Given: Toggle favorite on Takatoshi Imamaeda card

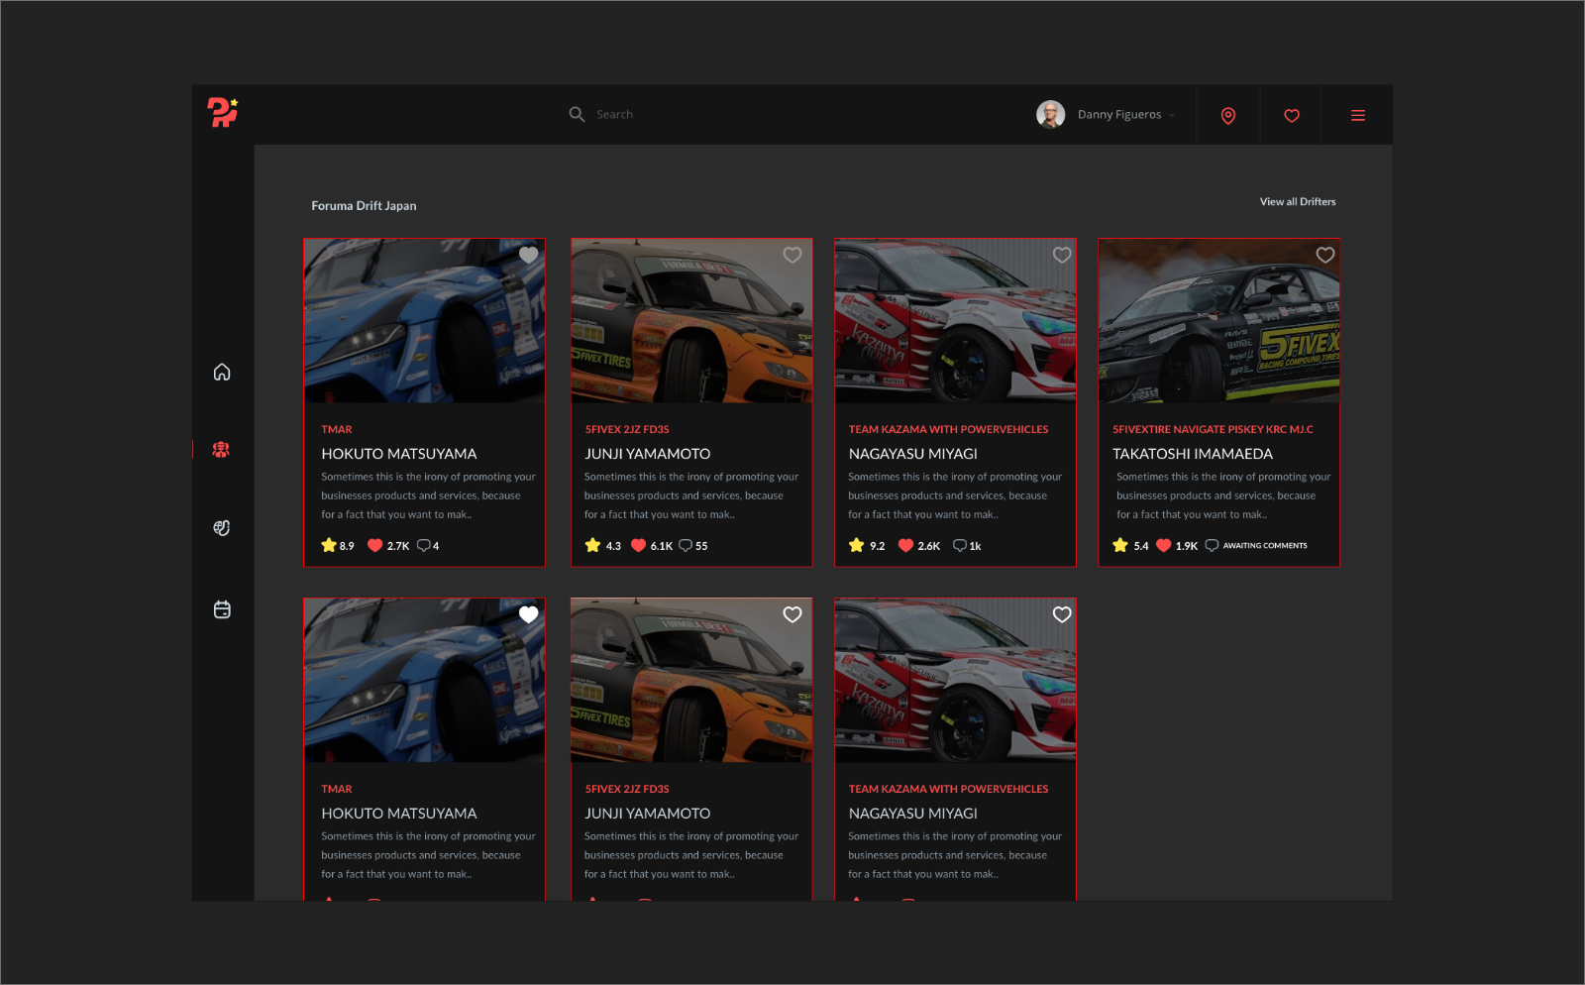Looking at the screenshot, I should (x=1325, y=255).
